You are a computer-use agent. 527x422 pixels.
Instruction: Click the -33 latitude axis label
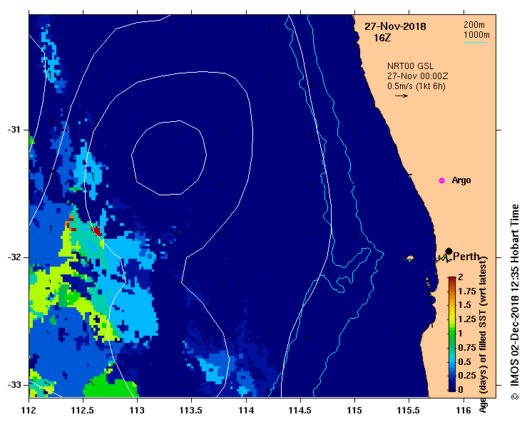[14, 385]
